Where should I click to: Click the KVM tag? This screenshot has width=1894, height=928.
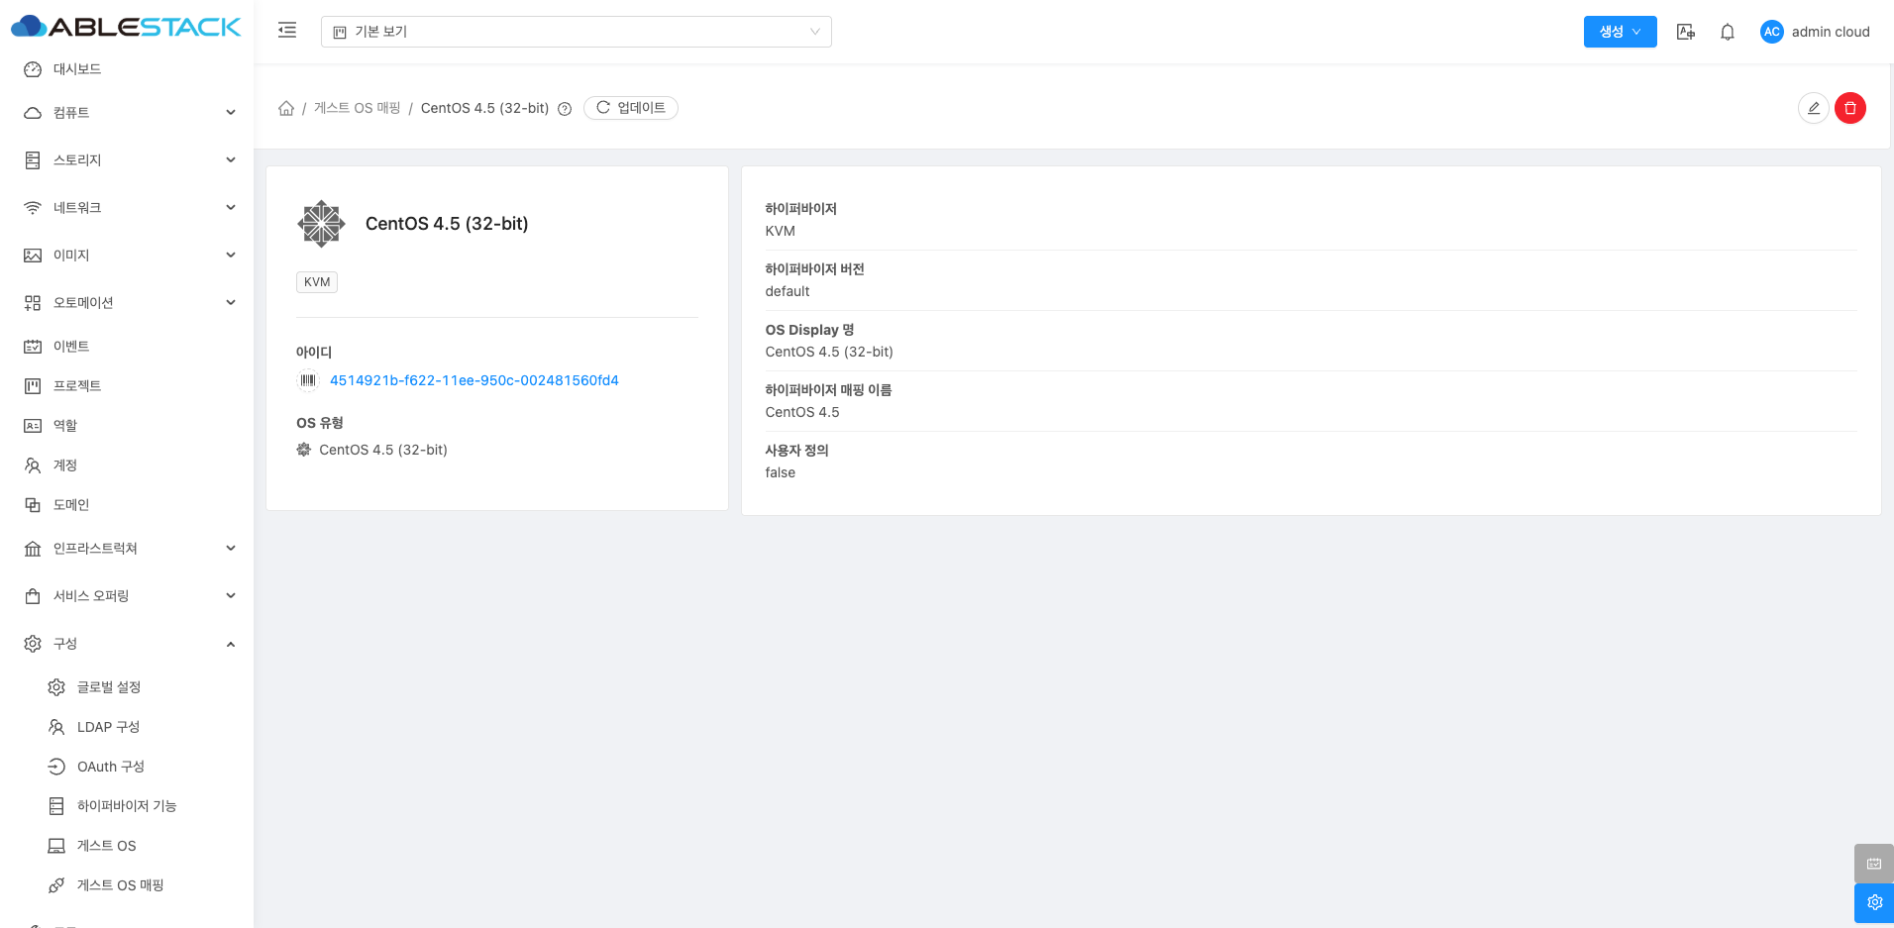click(317, 282)
